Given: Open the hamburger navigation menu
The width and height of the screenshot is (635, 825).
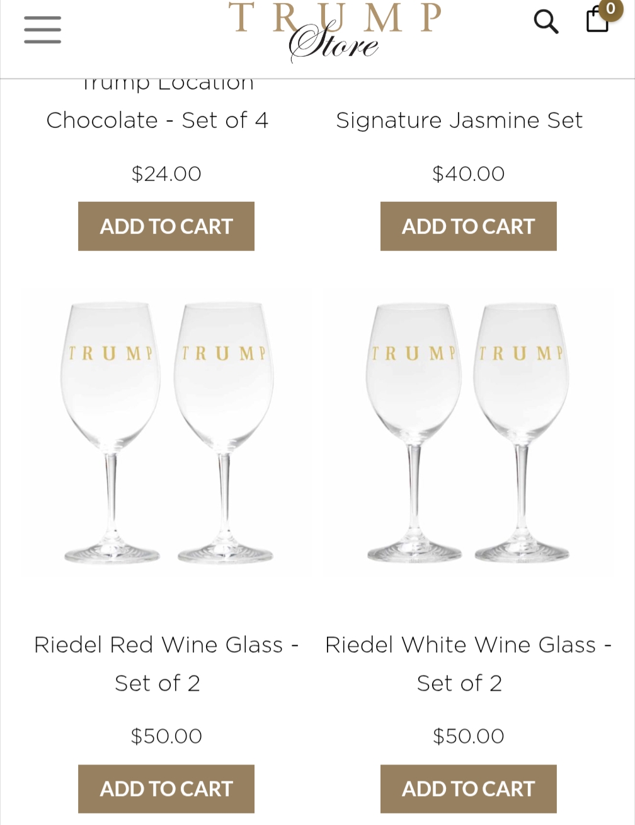Looking at the screenshot, I should [x=42, y=30].
